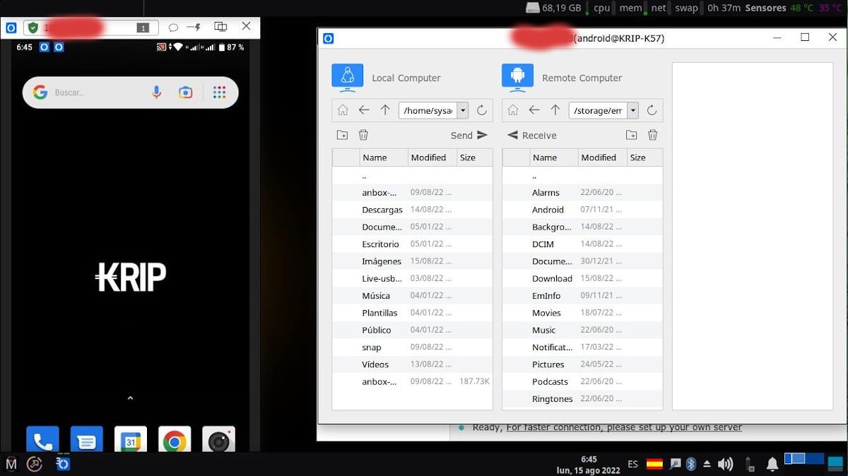
Task: Send selected file to remote
Action: [469, 135]
